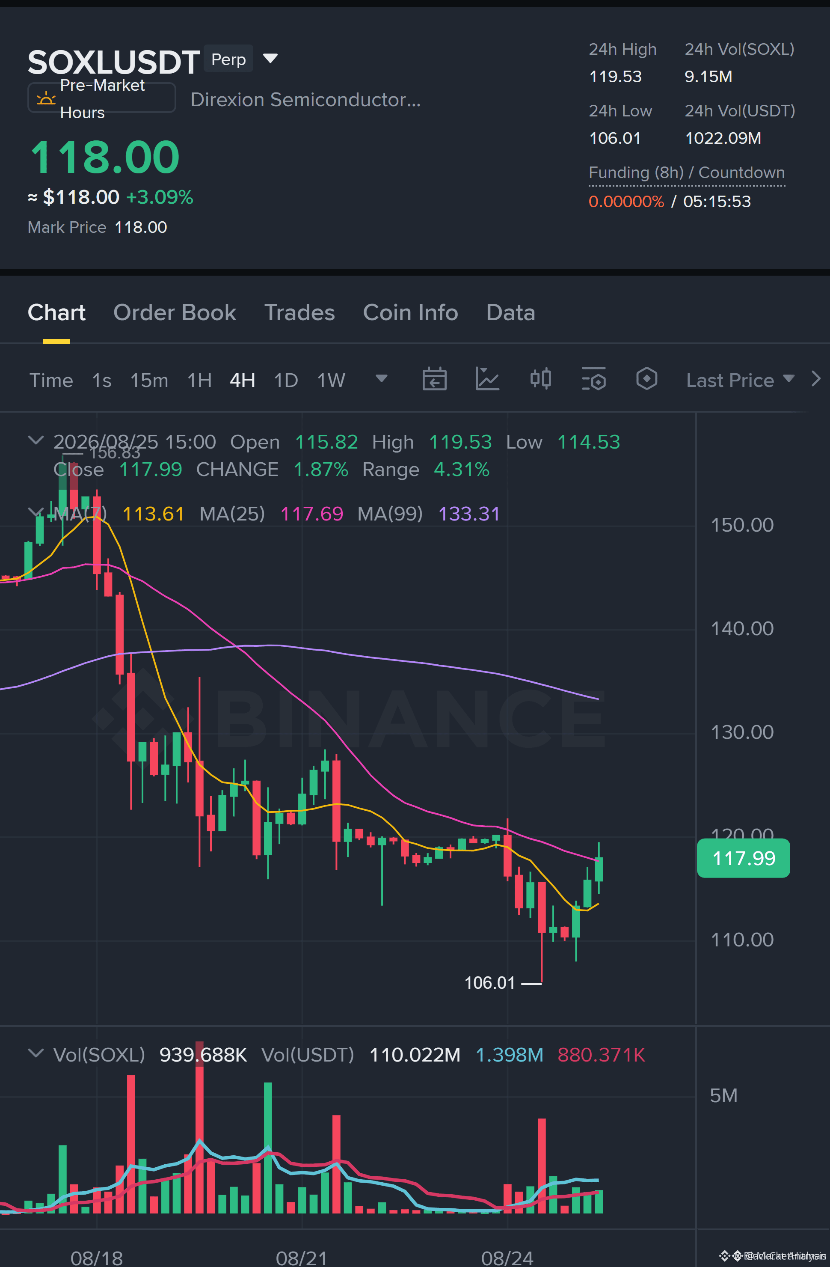This screenshot has height=1267, width=830.
Task: Tap Funding (8h) / Countdown label
Action: [x=686, y=173]
